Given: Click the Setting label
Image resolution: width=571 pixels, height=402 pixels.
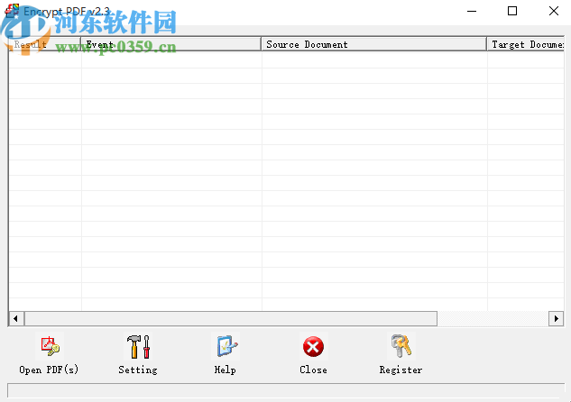Looking at the screenshot, I should 138,370.
